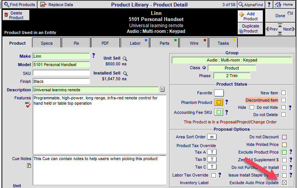Duplicate the current product
The image size is (297, 188).
(250, 29)
